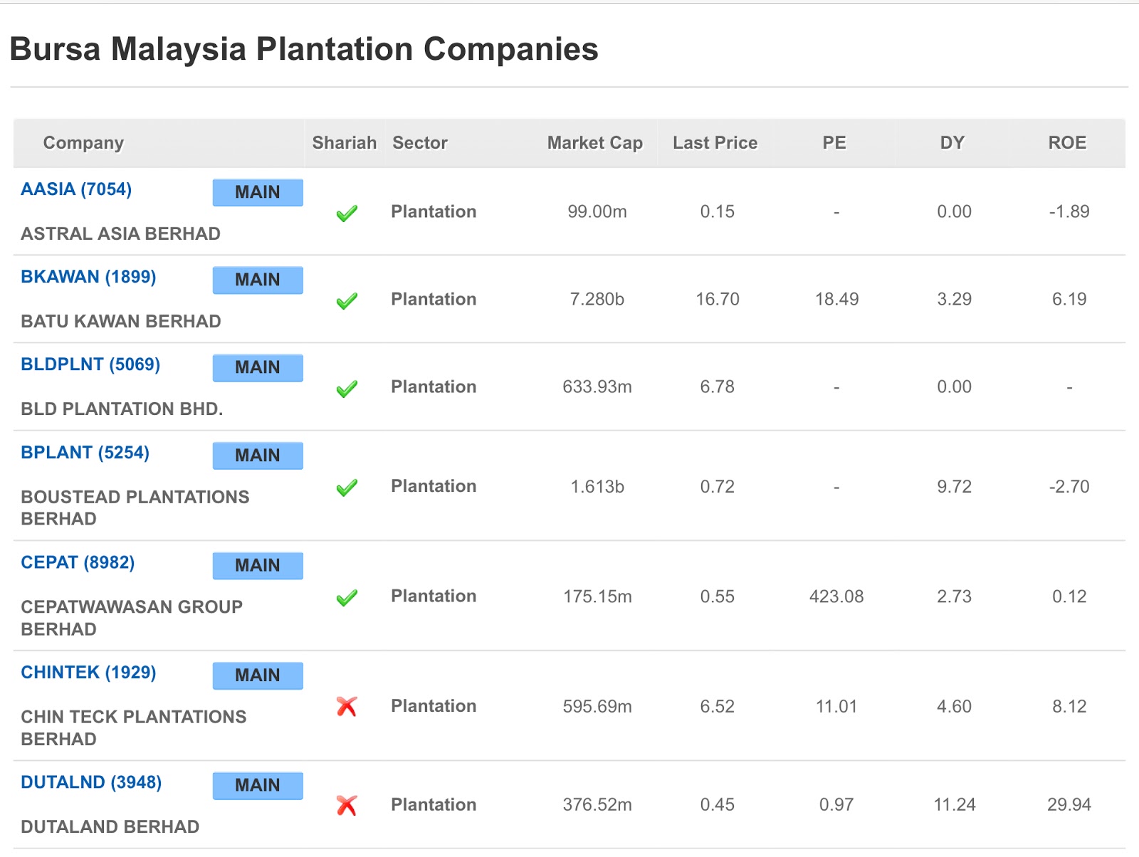This screenshot has height=857, width=1139.
Task: Click the non-Shariah red cross for DUTALND
Action: 347,806
